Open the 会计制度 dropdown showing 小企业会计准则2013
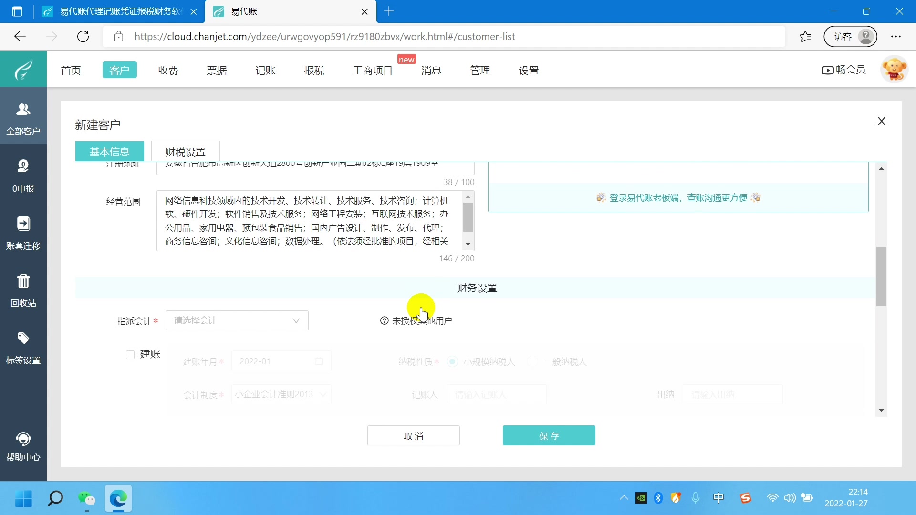 click(x=281, y=394)
